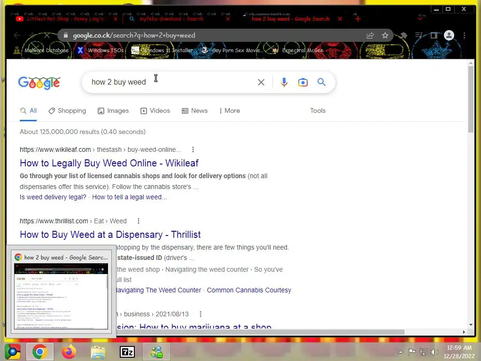Share this page using the share icon
481x361 pixels.
370,35
